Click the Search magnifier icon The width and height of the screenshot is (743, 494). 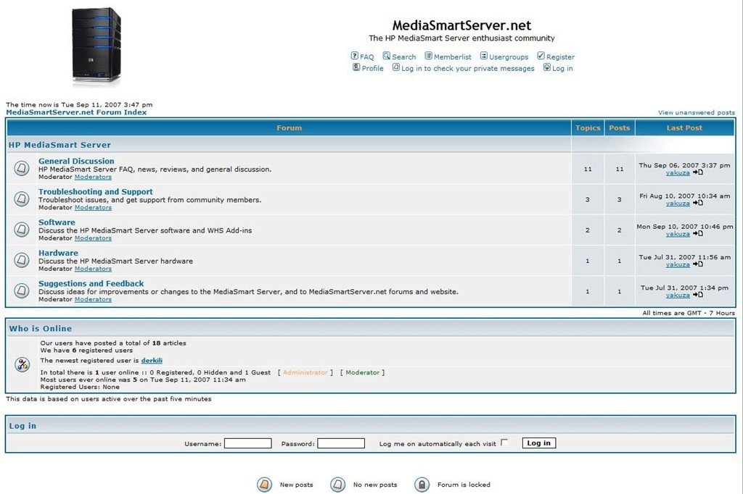386,56
